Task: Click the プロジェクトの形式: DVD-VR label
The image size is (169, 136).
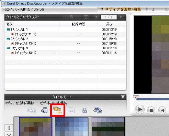Action: click(x=24, y=10)
